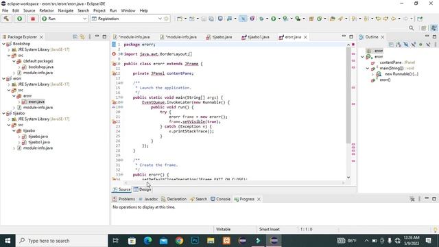Open the Package Explorer view menu dots
439x247 pixels.
90,36
